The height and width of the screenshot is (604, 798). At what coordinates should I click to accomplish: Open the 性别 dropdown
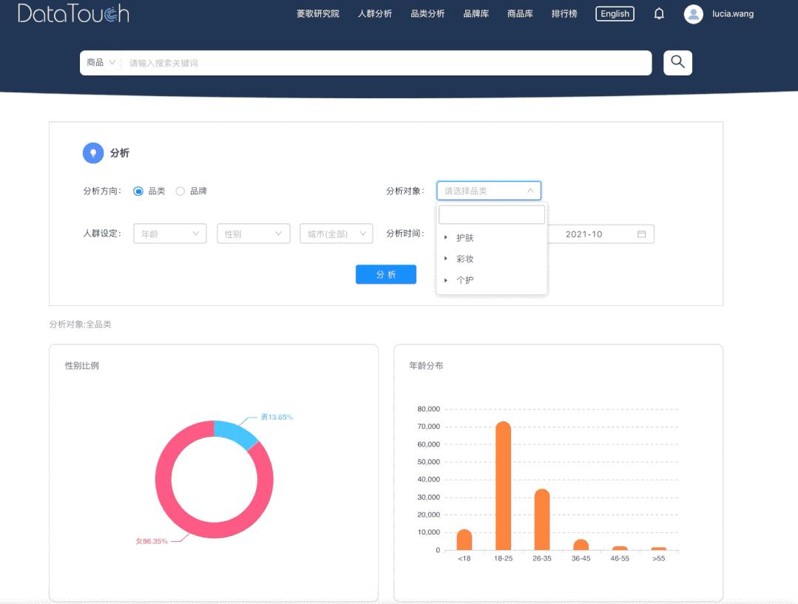click(253, 234)
